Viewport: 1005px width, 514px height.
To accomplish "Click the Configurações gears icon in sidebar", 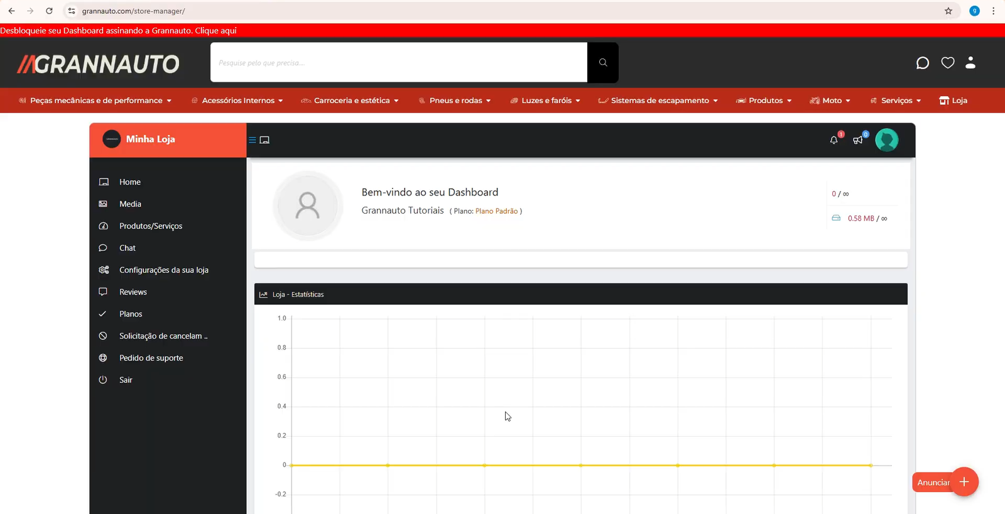I will pyautogui.click(x=104, y=270).
